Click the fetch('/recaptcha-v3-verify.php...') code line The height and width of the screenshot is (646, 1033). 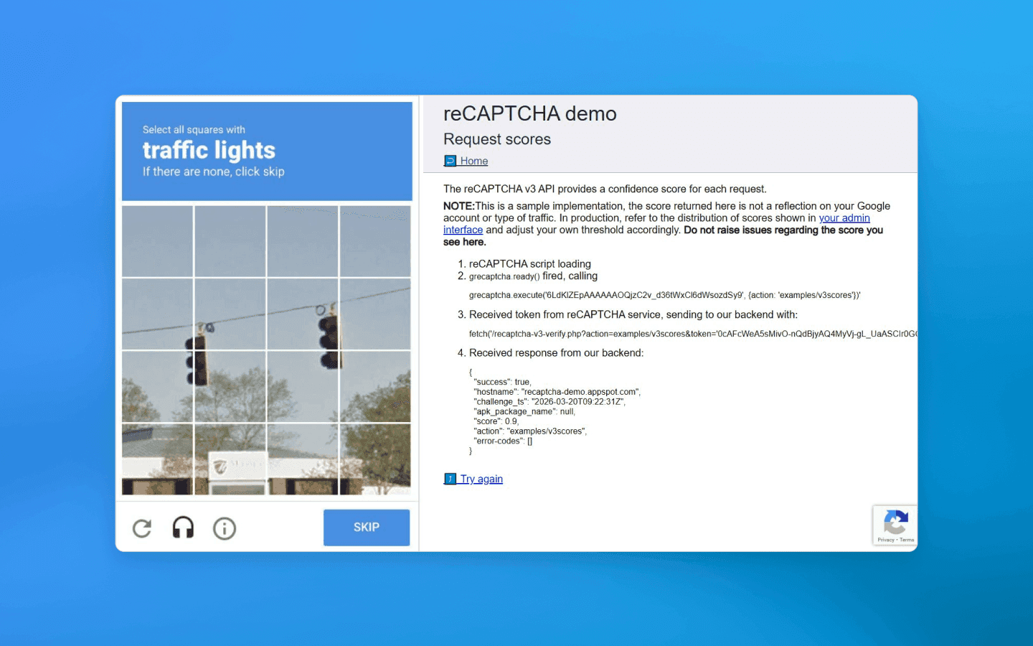[x=692, y=334]
